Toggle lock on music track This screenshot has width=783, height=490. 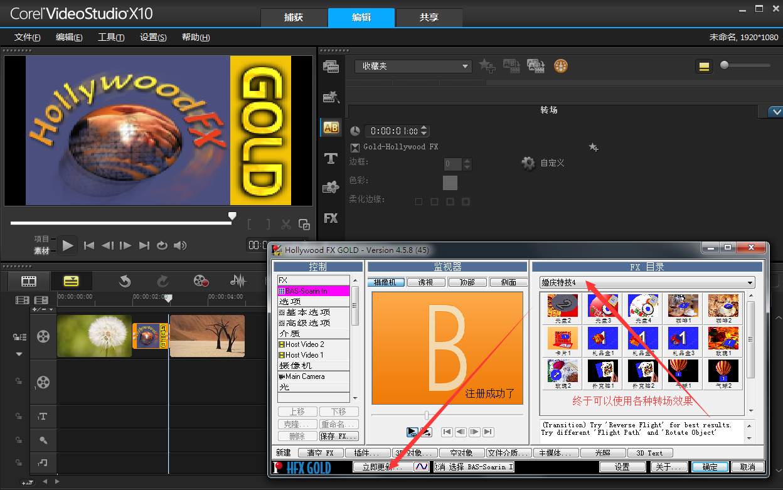(x=19, y=462)
